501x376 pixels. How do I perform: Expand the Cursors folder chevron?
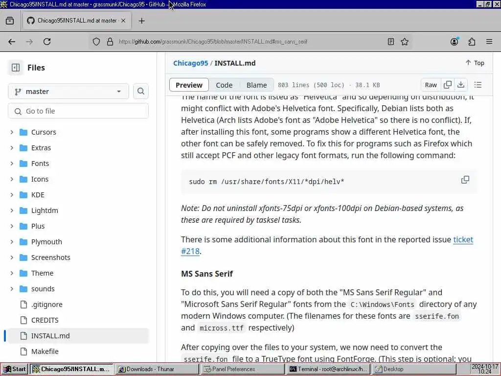pyautogui.click(x=12, y=132)
